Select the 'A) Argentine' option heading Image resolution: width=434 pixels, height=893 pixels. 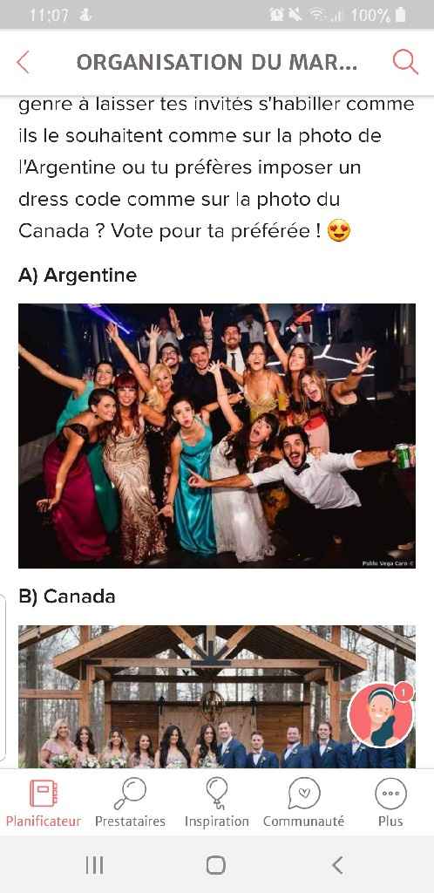tap(78, 275)
